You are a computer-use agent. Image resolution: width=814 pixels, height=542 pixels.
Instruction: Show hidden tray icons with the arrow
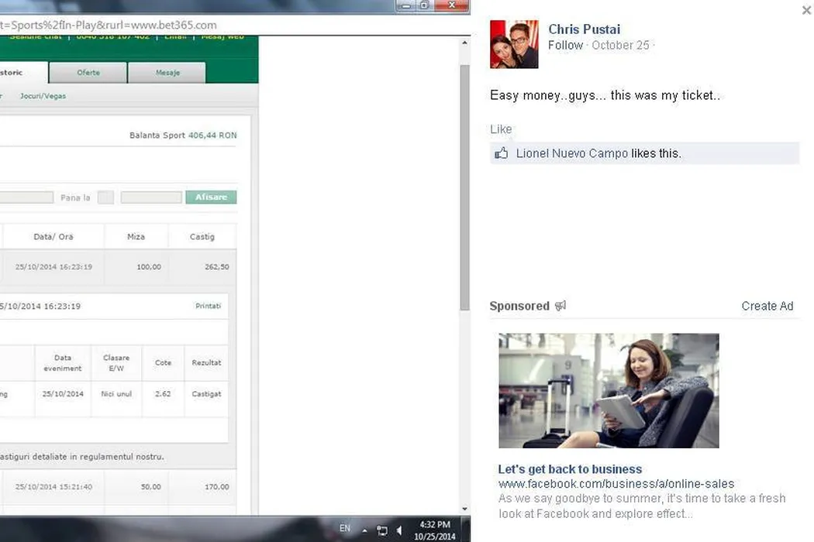coord(364,530)
